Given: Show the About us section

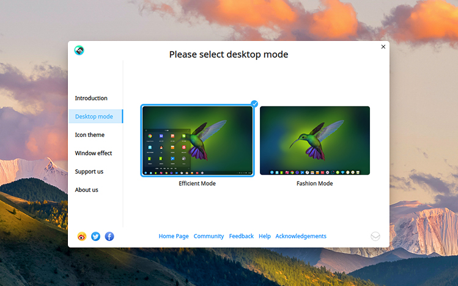Looking at the screenshot, I should (86, 189).
